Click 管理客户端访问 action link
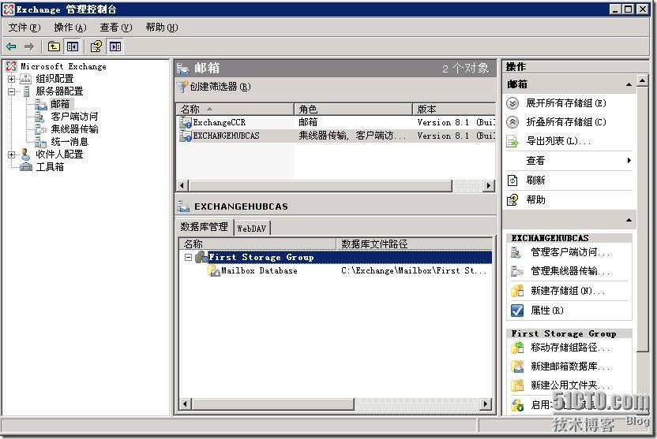 569,252
